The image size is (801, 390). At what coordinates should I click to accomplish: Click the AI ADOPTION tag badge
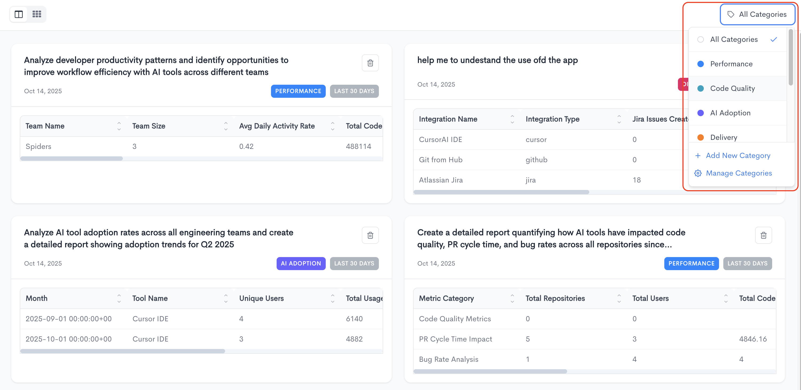pos(301,263)
